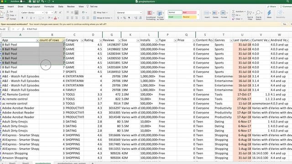
Task: Click the Format as Table icon
Action: coord(160,13)
